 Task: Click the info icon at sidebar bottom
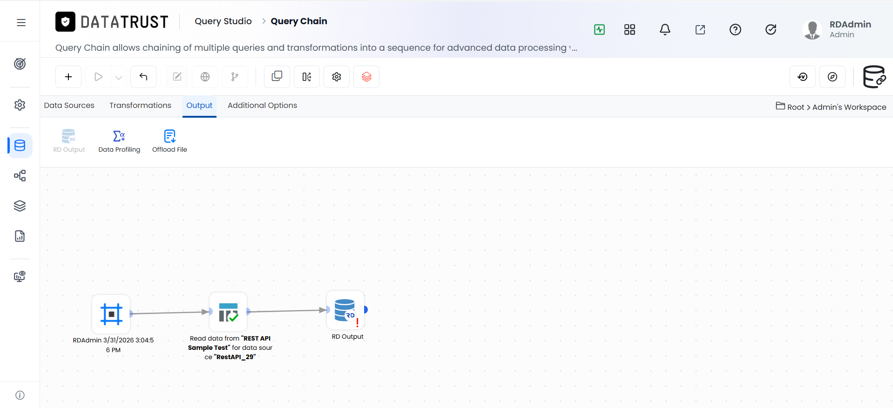20,395
